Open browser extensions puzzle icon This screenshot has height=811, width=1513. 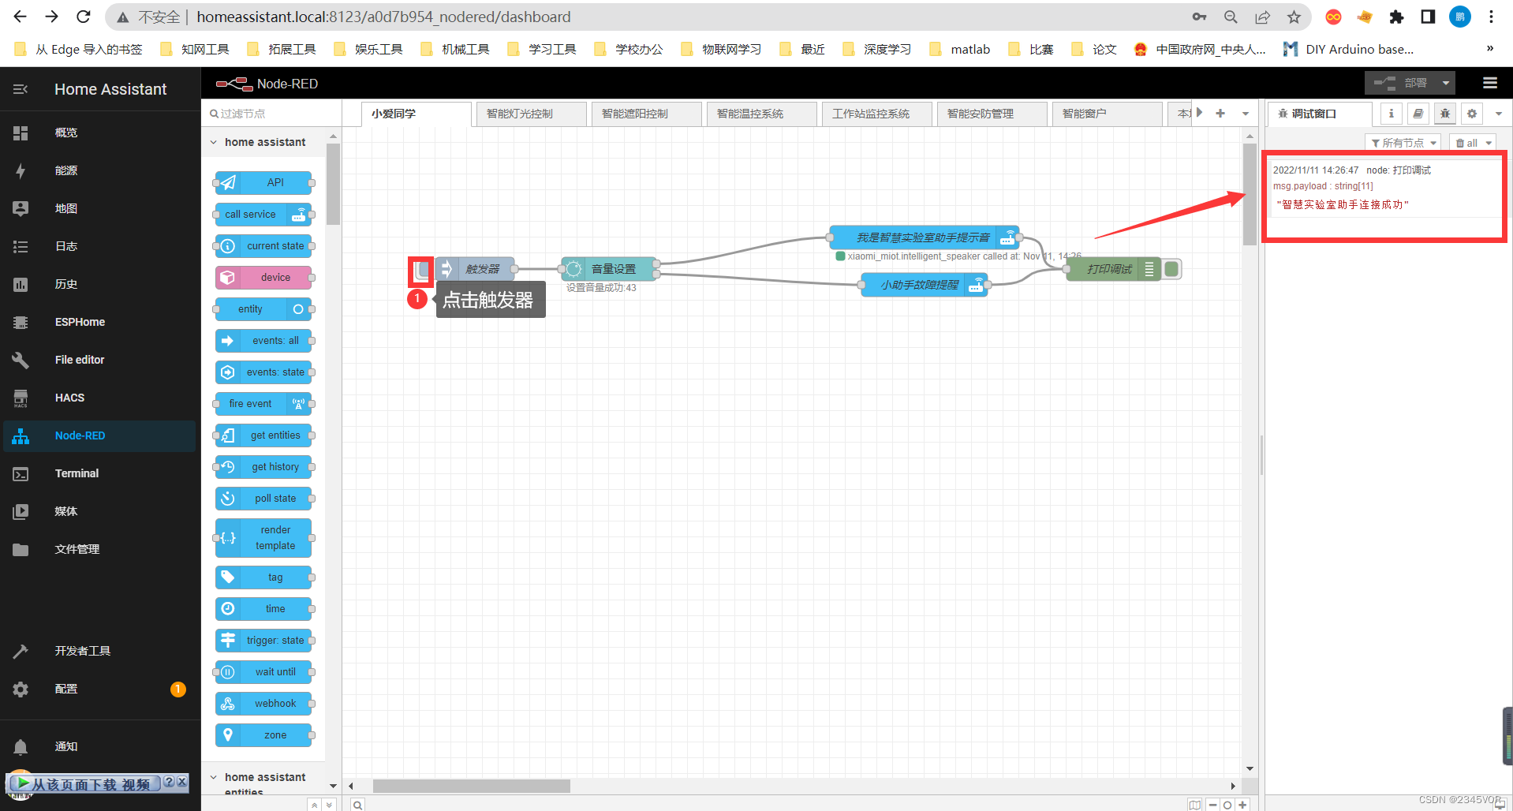pyautogui.click(x=1396, y=17)
